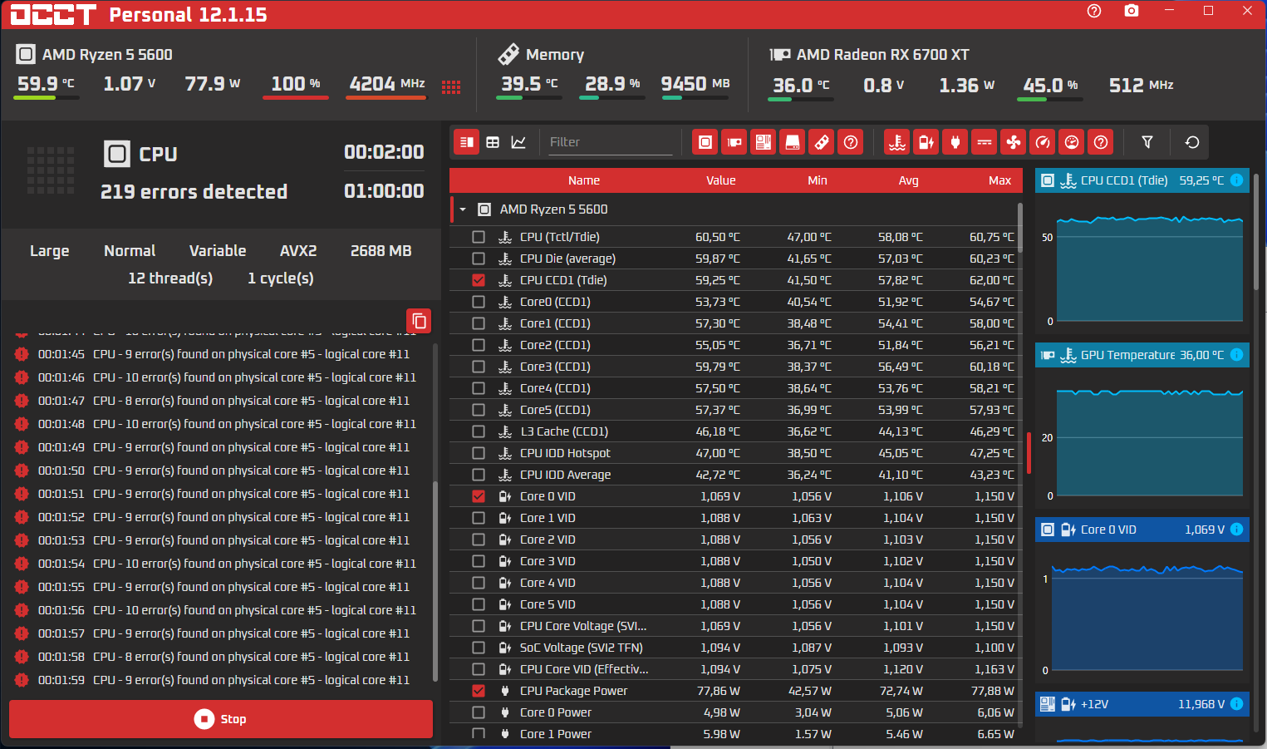The height and width of the screenshot is (749, 1267).
Task: Sort the sensor table by Max column
Action: tap(1000, 180)
